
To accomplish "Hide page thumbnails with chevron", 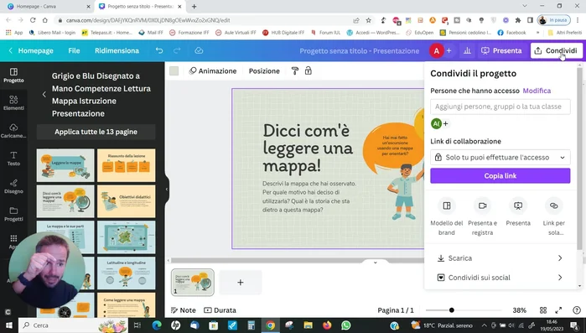I will 376,263.
